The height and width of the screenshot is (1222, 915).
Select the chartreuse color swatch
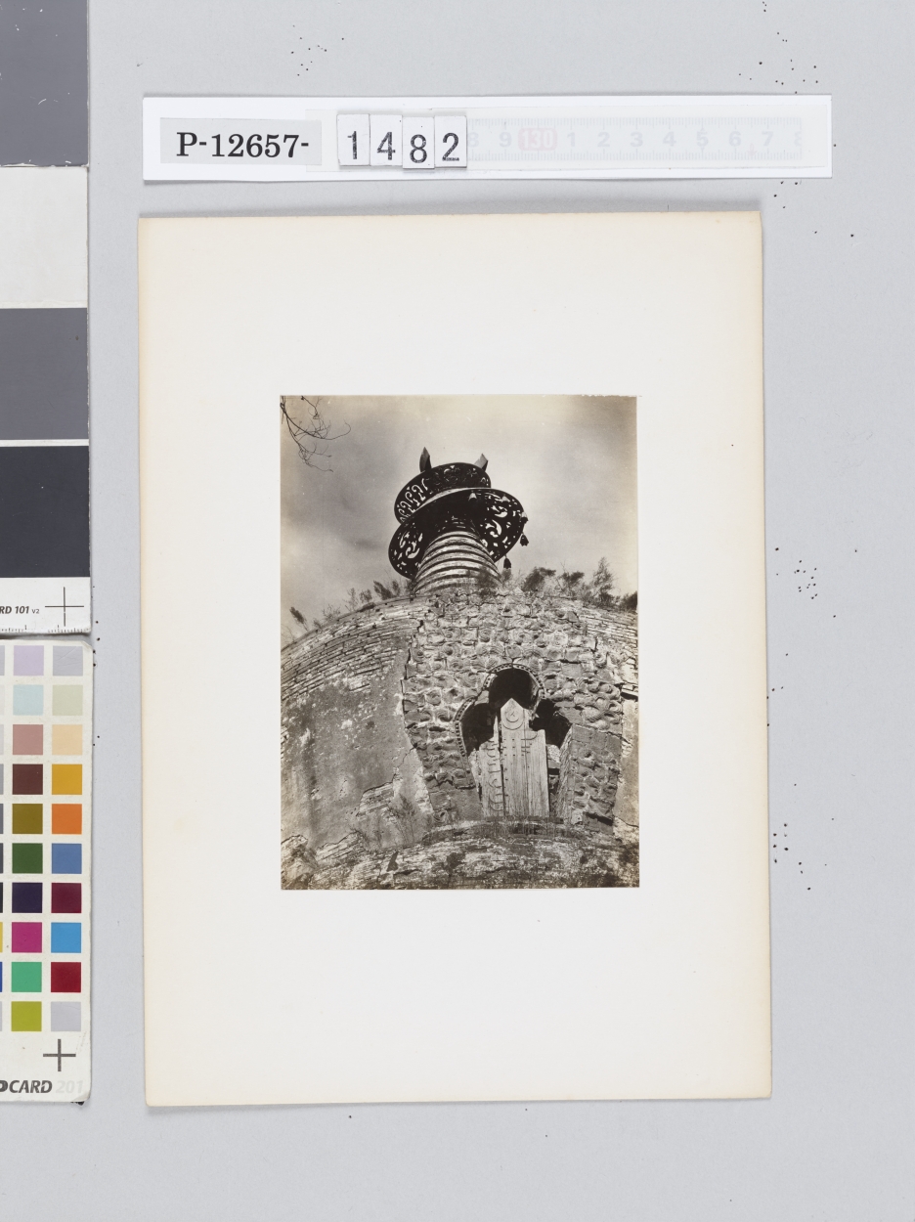[27, 1017]
